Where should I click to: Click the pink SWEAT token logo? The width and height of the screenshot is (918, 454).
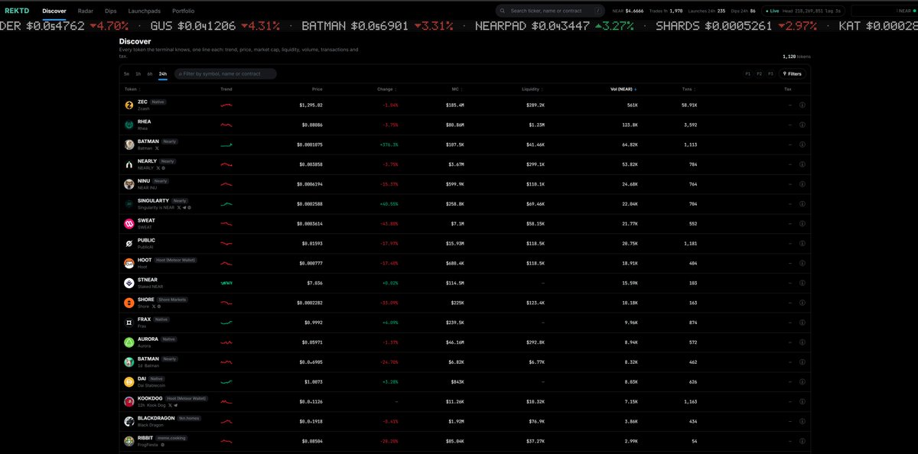click(x=129, y=224)
